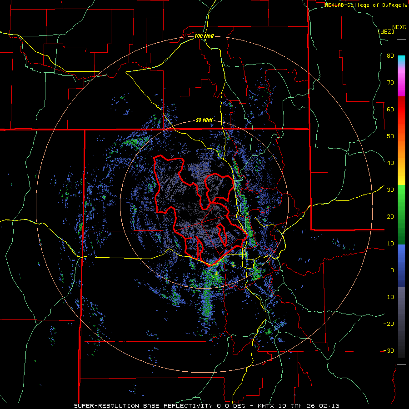Click the 20 value on the dBZ scale
The height and width of the screenshot is (409, 409).
click(x=390, y=216)
